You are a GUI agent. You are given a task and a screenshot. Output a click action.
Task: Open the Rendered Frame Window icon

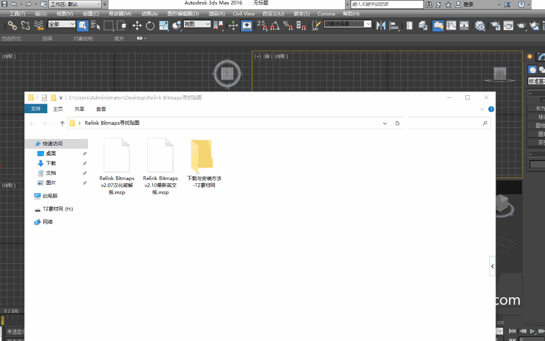point(508,25)
